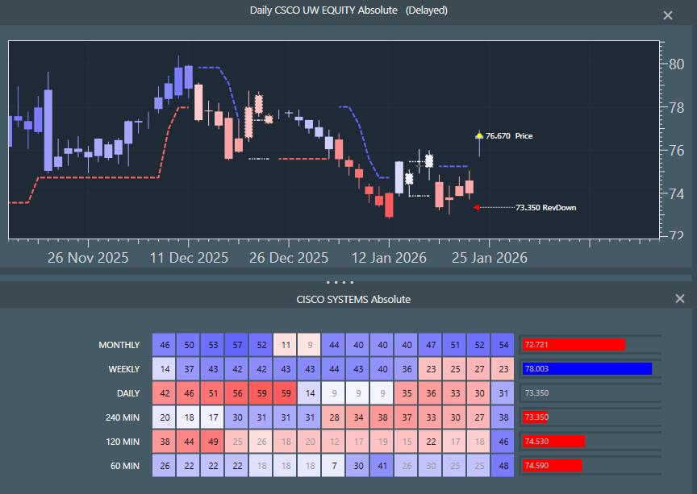Click WEEKLY heatmap cell showing 27
Viewport: 697px width, 494px height.
click(x=479, y=369)
